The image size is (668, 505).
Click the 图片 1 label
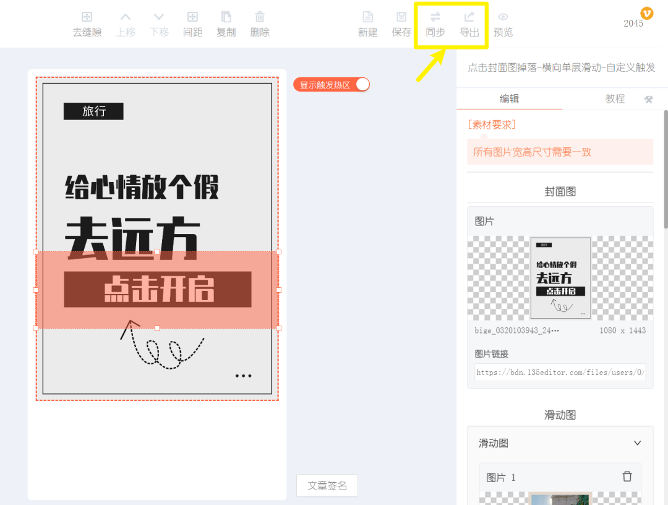(501, 477)
